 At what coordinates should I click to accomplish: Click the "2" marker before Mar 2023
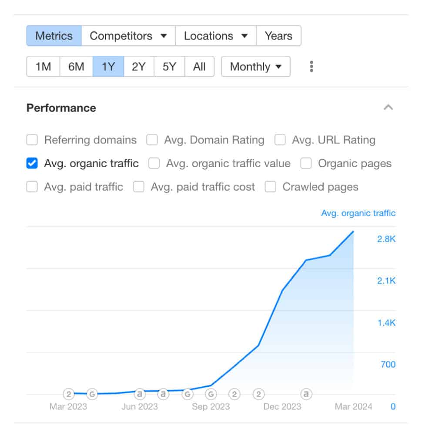[69, 394]
